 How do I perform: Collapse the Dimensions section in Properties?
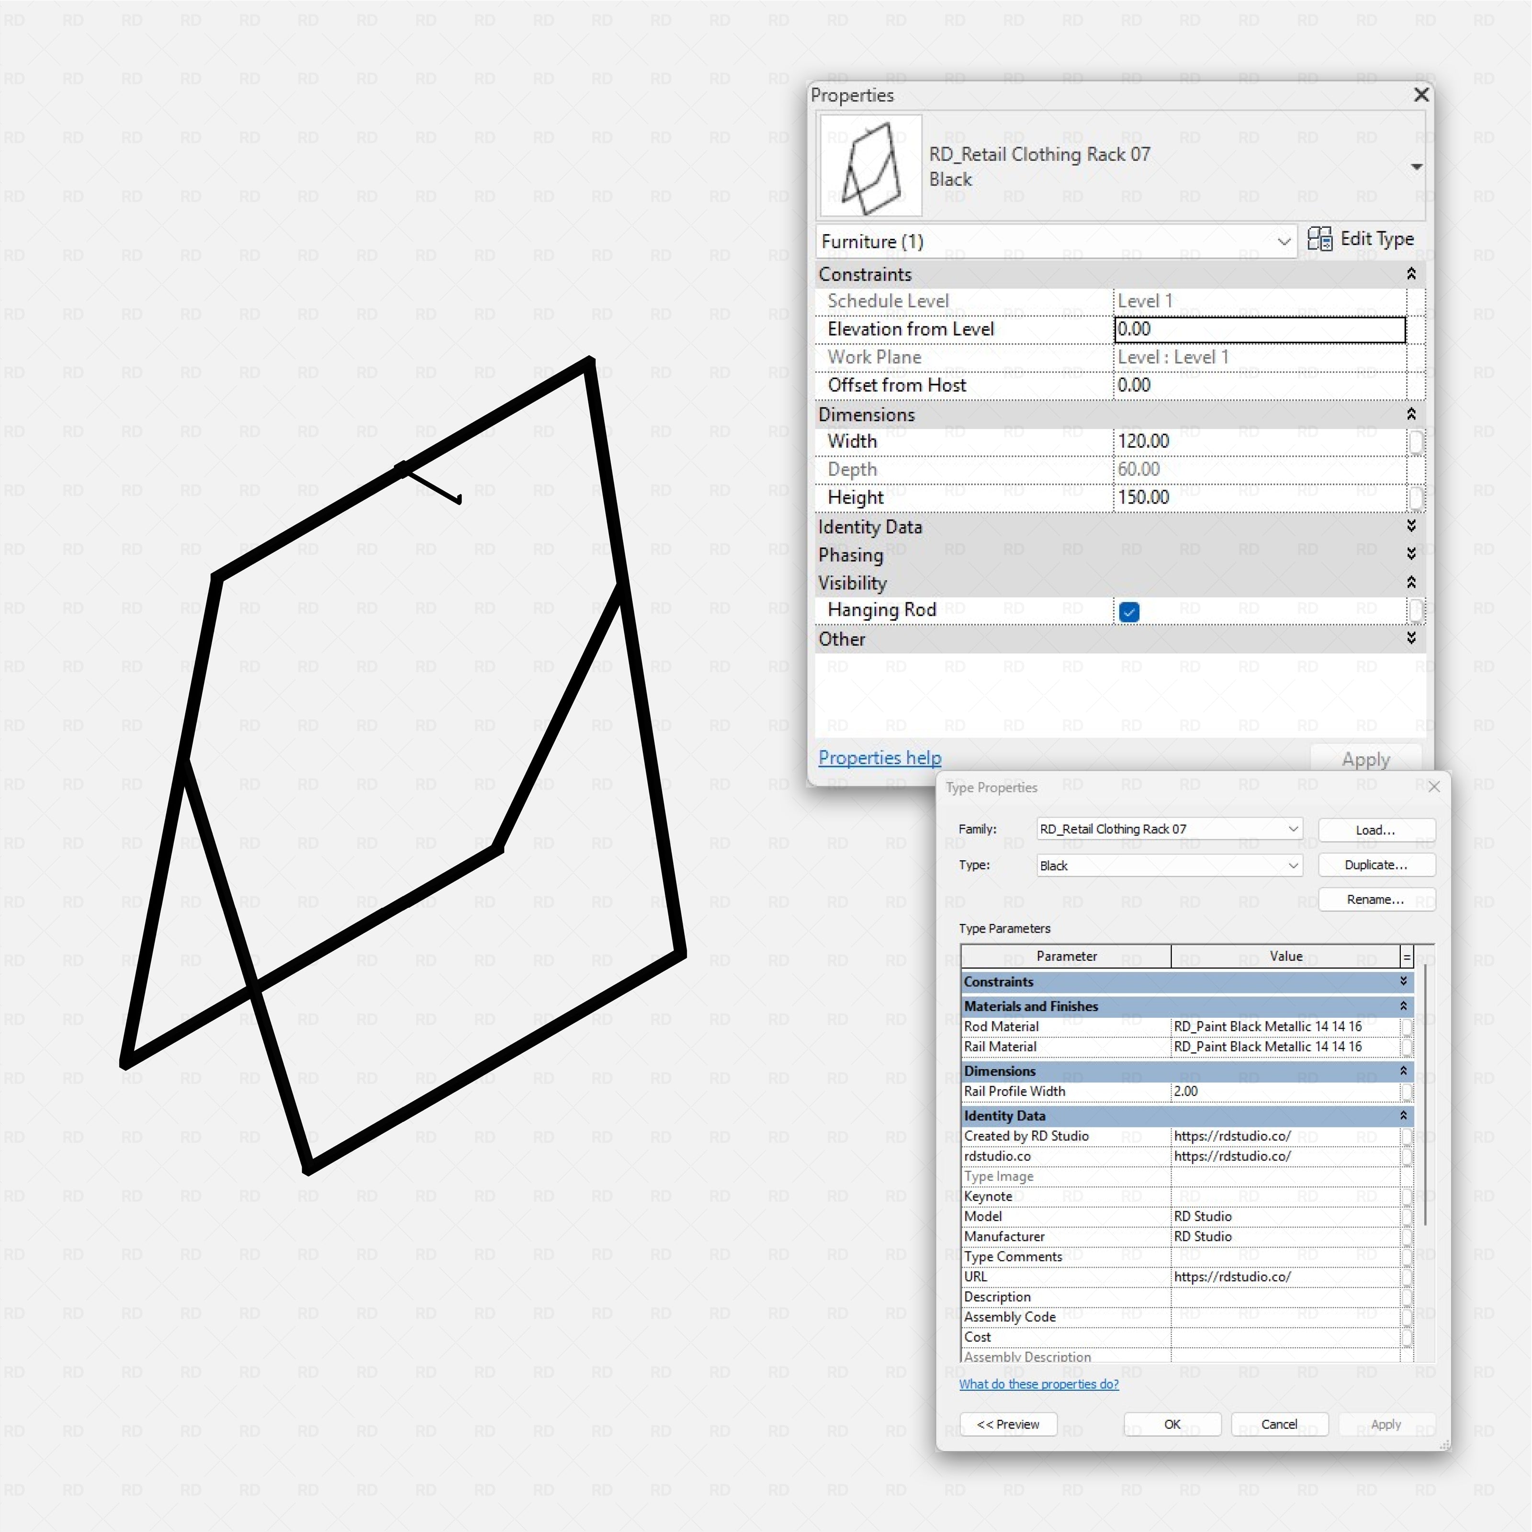pyautogui.click(x=1411, y=414)
